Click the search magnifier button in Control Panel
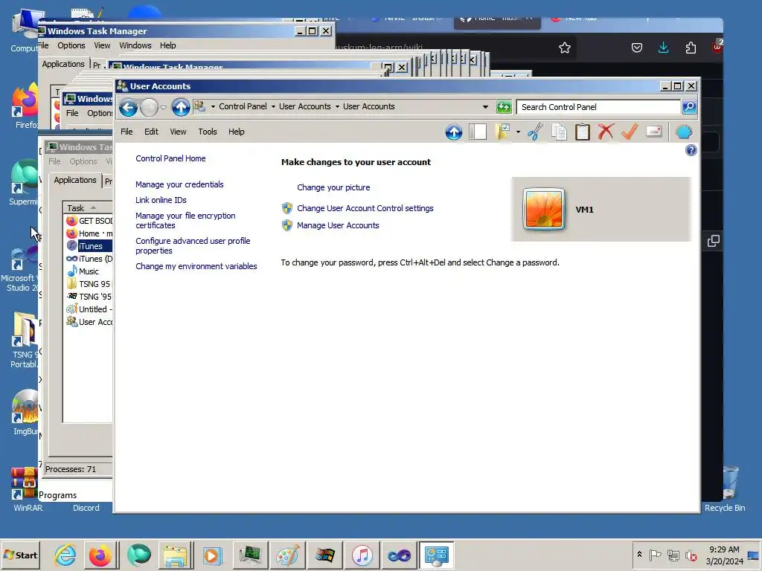The image size is (762, 571). click(x=689, y=107)
